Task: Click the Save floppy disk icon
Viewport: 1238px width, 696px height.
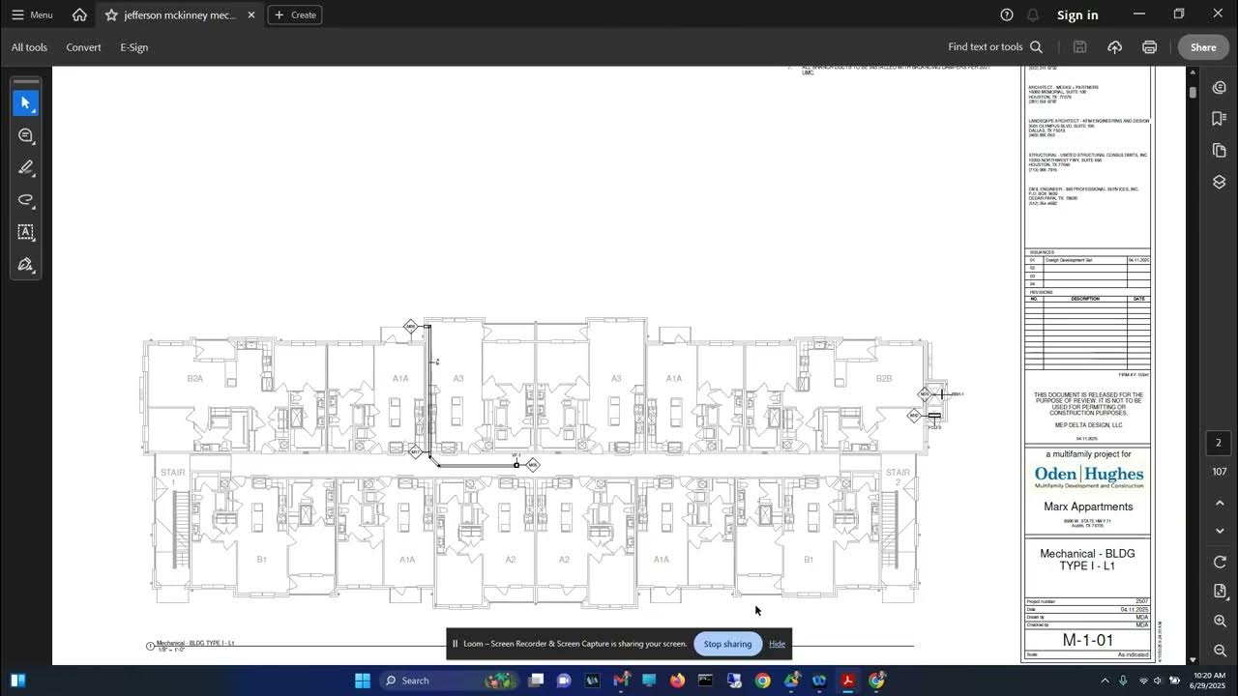Action: (1080, 46)
